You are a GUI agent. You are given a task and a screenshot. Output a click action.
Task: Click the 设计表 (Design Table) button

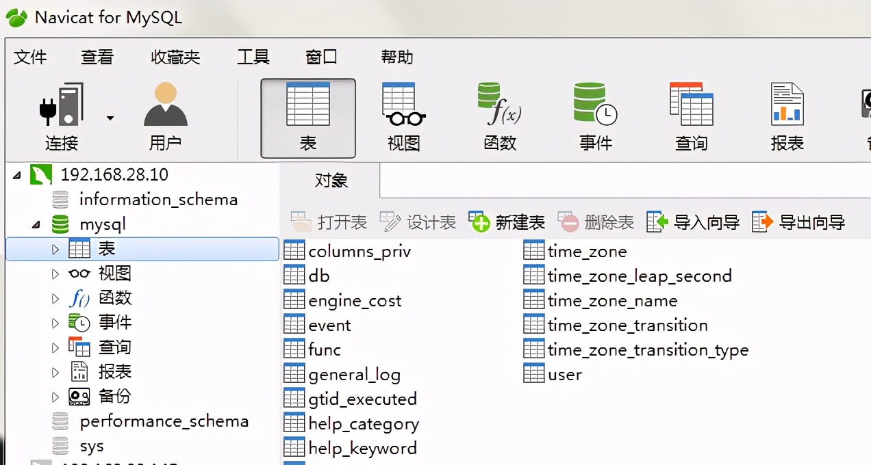pyautogui.click(x=418, y=222)
